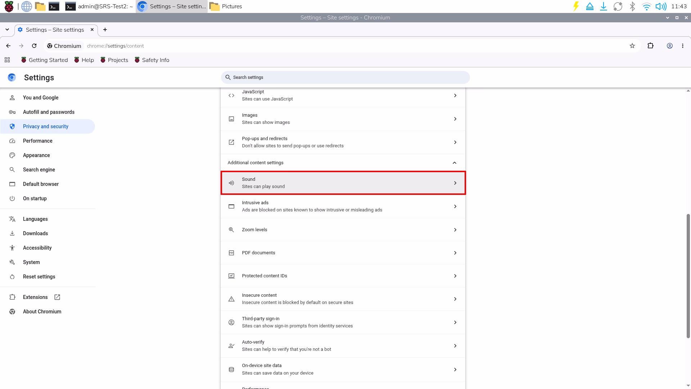691x389 pixels.
Task: Click the Bluetooth icon in system tray
Action: 632,6
